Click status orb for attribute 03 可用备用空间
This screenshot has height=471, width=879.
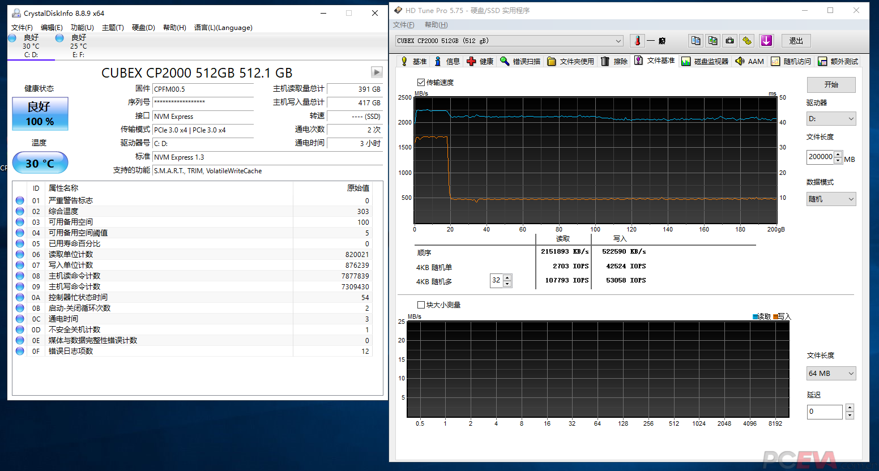pyautogui.click(x=20, y=222)
